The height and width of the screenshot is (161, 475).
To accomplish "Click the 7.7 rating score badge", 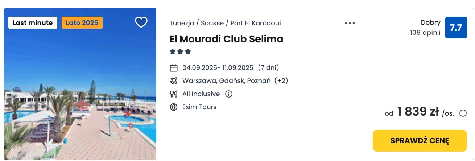I will 456,28.
